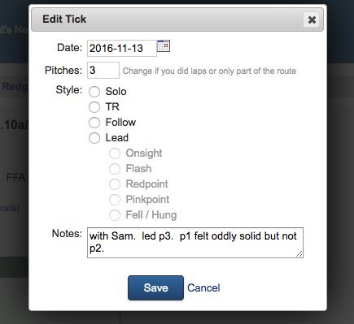The image size is (354, 324).
Task: Select the Solo style option
Action: click(94, 92)
